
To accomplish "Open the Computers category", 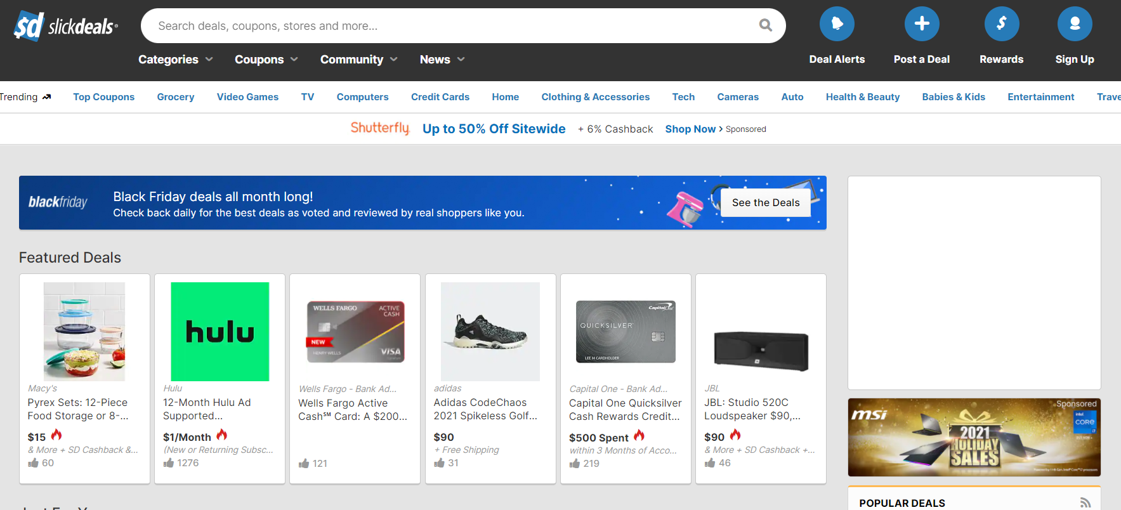I will click(x=363, y=97).
